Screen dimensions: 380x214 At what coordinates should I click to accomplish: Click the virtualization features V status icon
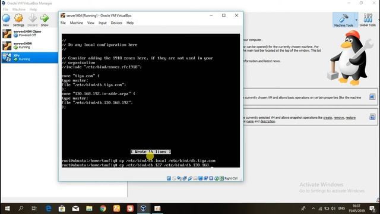coord(211,178)
